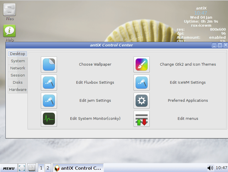Click antiX Control Center taskbar entry
228x172 pixels.
point(78,168)
